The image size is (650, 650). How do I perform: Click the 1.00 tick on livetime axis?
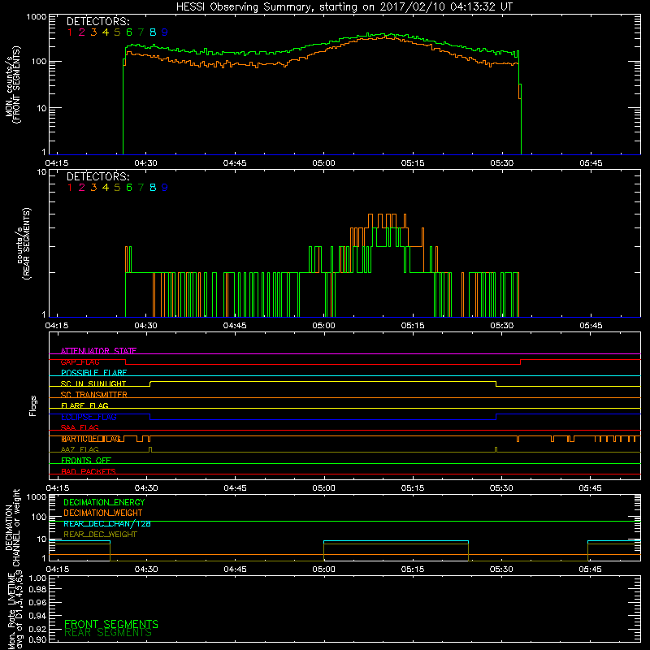(37, 578)
